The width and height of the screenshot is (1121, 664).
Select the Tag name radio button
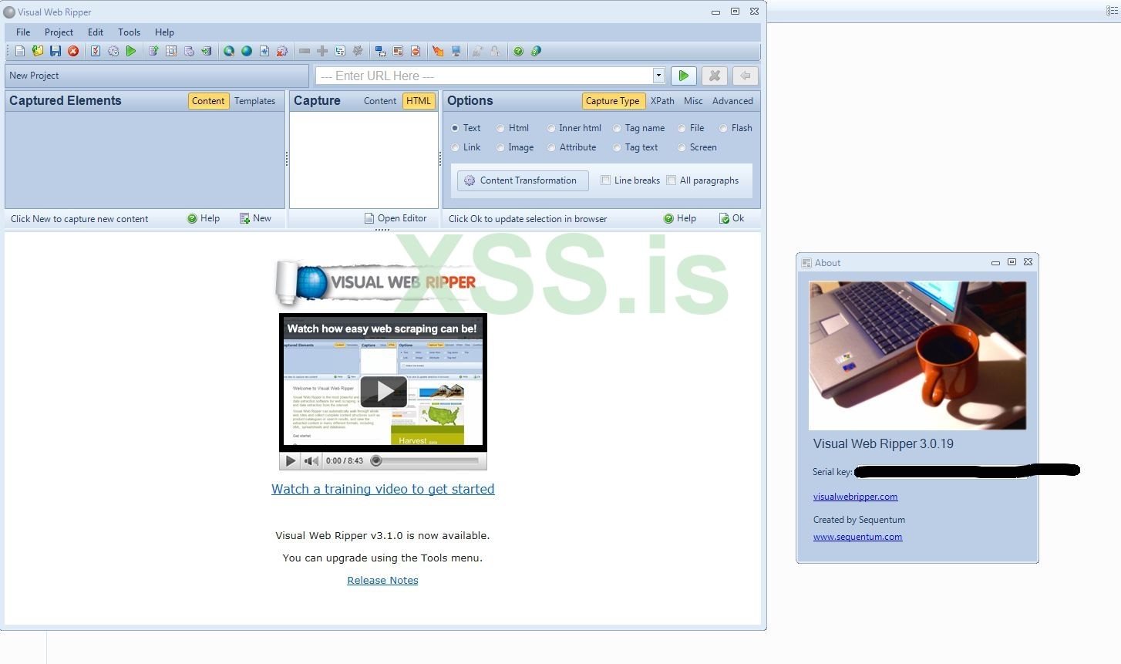point(617,128)
